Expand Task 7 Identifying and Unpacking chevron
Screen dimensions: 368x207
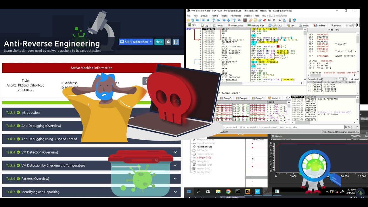(175, 192)
